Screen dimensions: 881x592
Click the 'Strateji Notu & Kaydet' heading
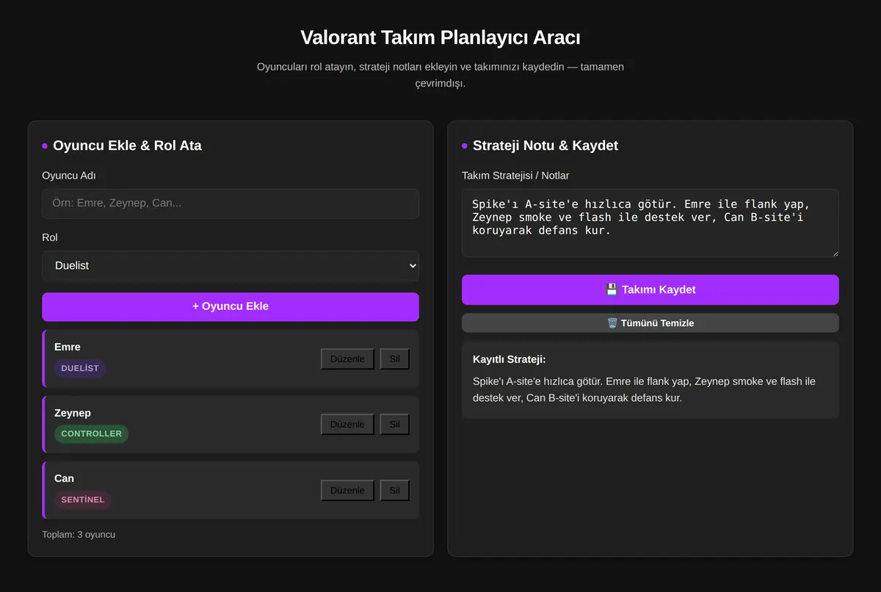point(545,145)
